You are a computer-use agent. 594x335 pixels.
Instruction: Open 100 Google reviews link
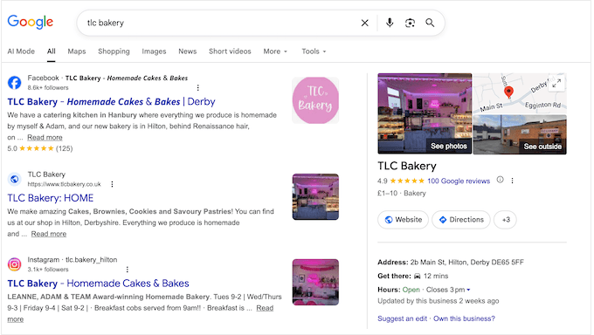pos(459,181)
